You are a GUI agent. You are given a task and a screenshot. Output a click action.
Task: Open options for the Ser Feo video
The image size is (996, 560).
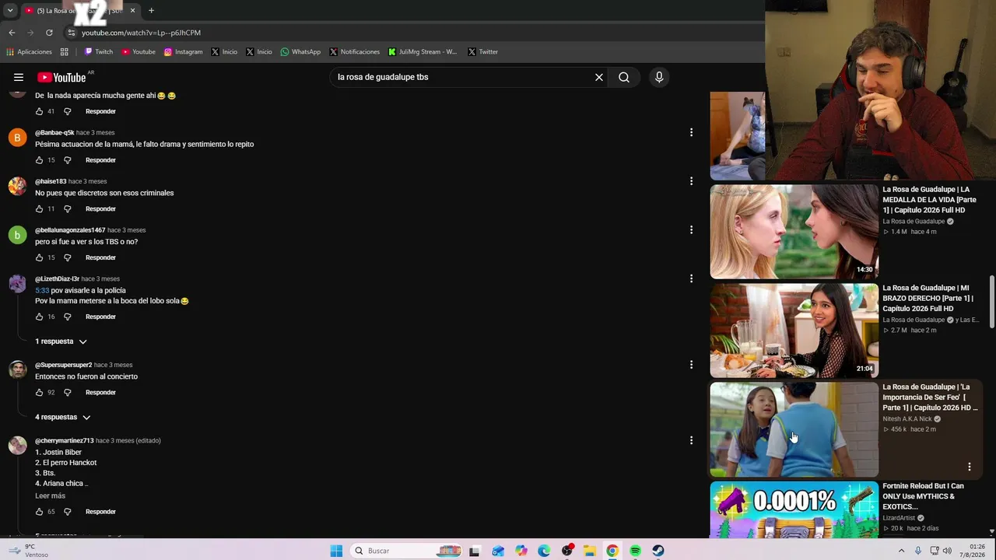click(x=970, y=467)
